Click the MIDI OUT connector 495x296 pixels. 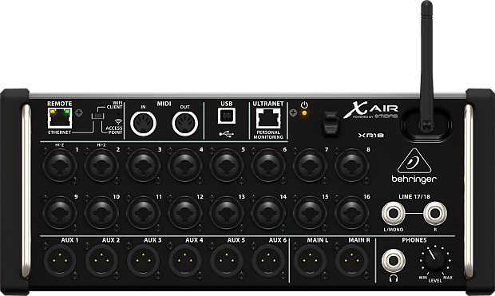(184, 123)
